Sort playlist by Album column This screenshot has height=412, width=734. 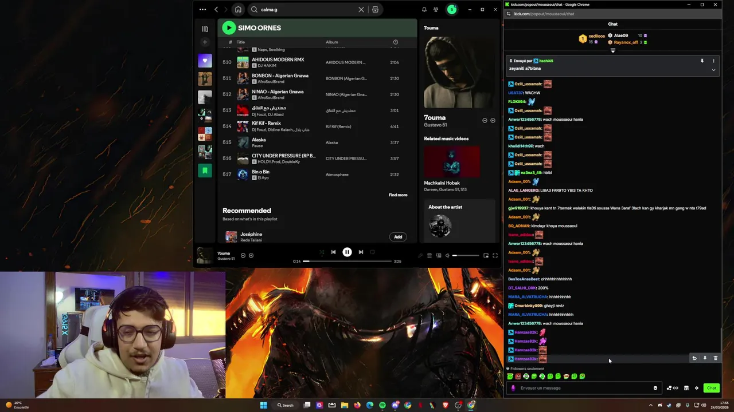(x=332, y=42)
